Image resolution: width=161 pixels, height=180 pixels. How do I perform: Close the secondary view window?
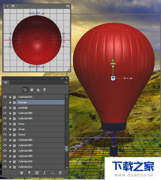pyautogui.click(x=8, y=6)
